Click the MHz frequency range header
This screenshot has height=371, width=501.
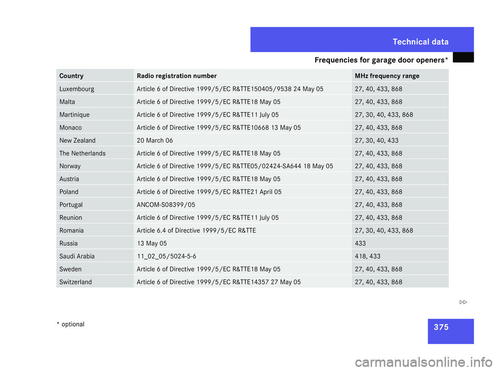click(x=400, y=76)
